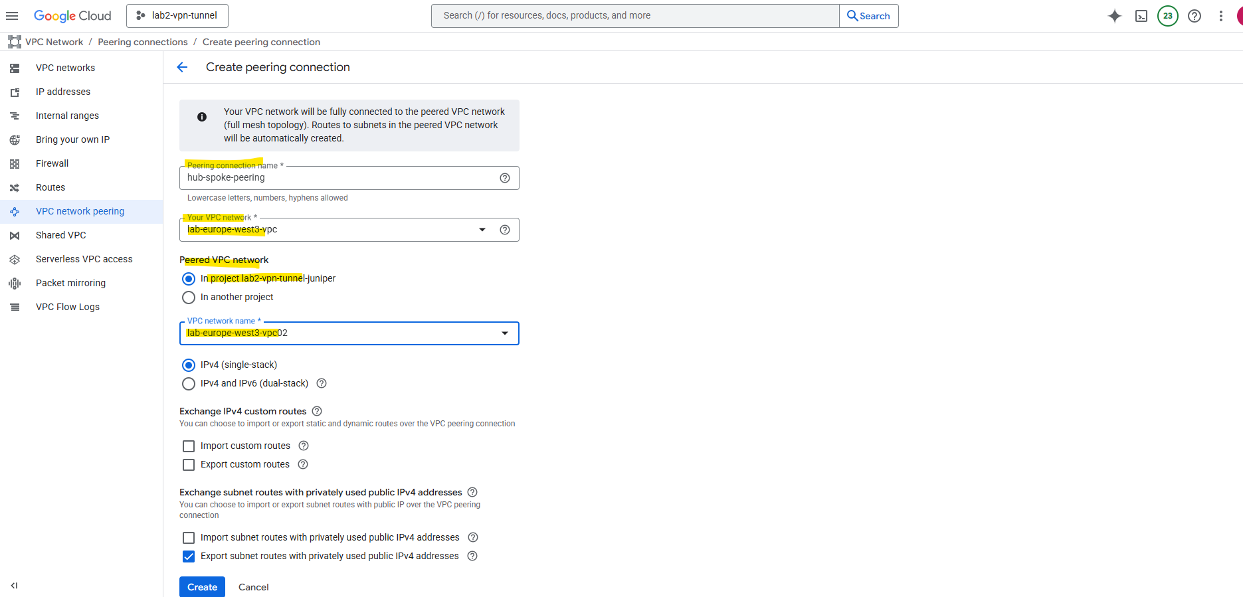The height and width of the screenshot is (597, 1243).
Task: Go to Firewall in sidebar
Action: click(x=52, y=163)
